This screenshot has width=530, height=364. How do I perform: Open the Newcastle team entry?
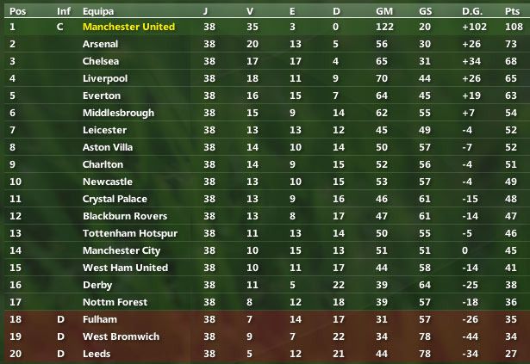108,182
